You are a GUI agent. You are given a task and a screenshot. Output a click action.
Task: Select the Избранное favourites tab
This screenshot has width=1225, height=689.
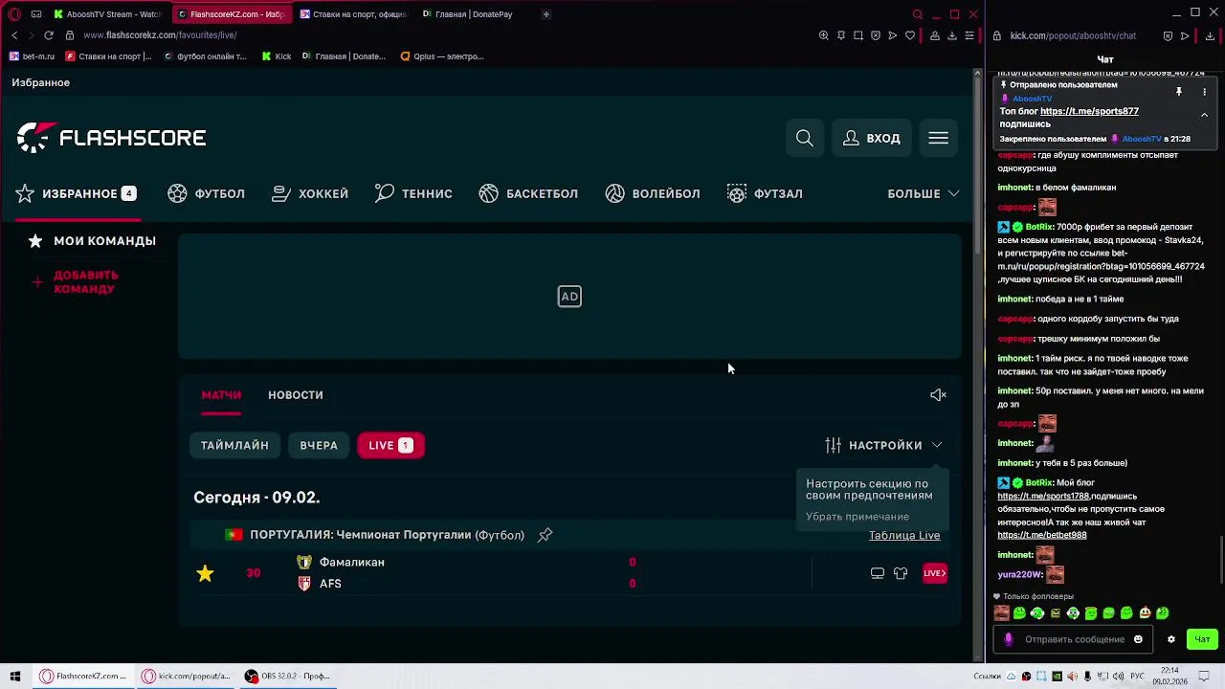coord(77,193)
